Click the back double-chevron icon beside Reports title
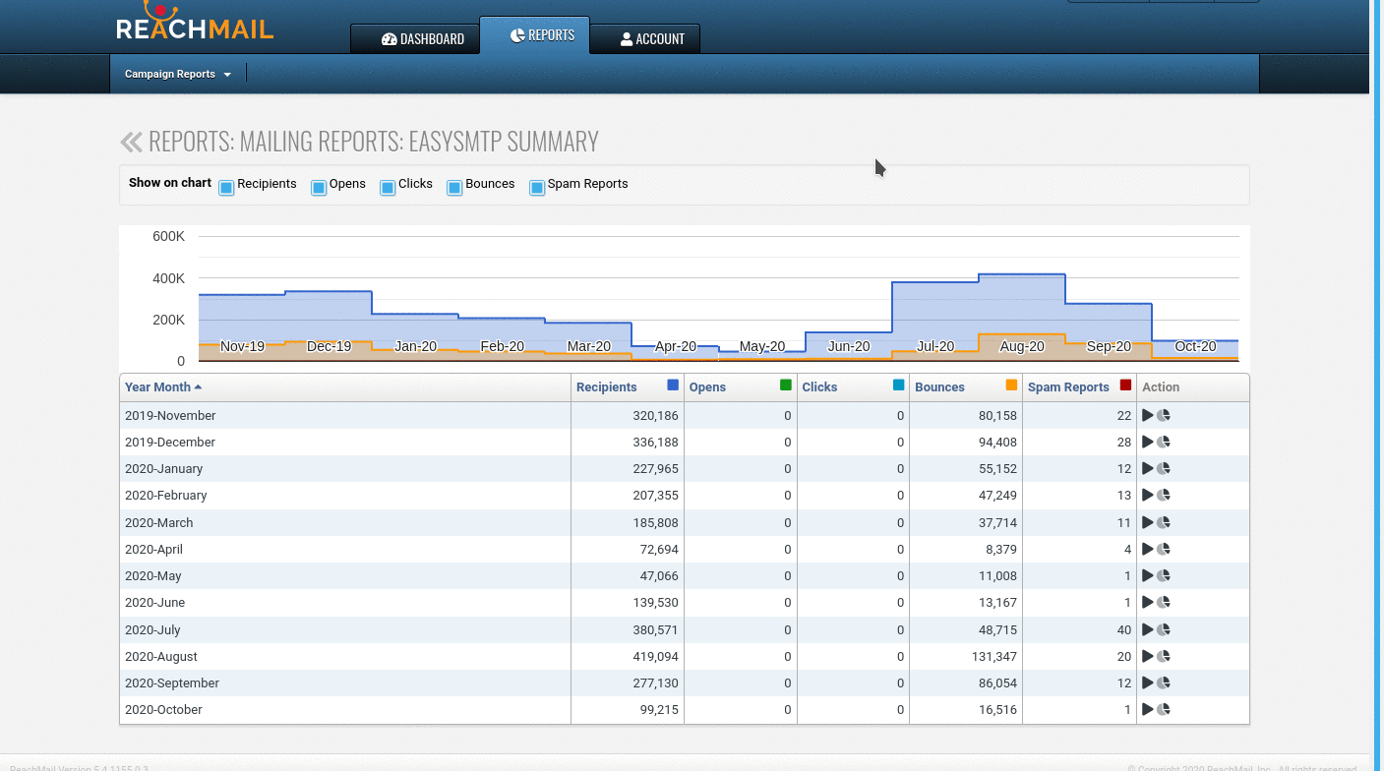This screenshot has height=771, width=1384. tap(131, 143)
